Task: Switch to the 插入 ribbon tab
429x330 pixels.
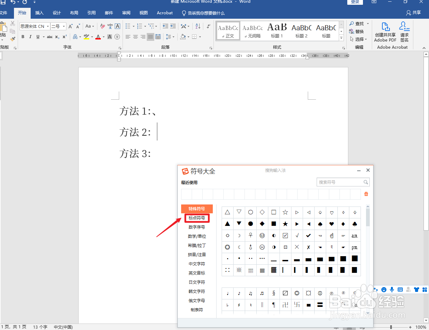Action: [39, 13]
